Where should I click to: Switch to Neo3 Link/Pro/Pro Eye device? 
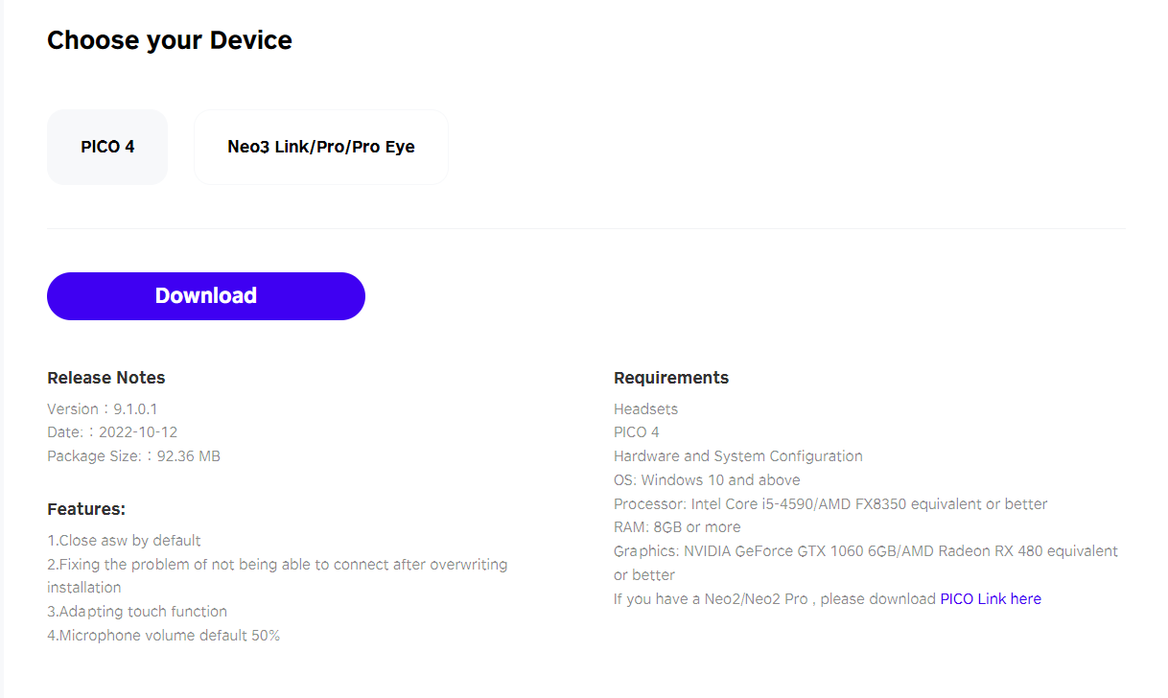(321, 147)
